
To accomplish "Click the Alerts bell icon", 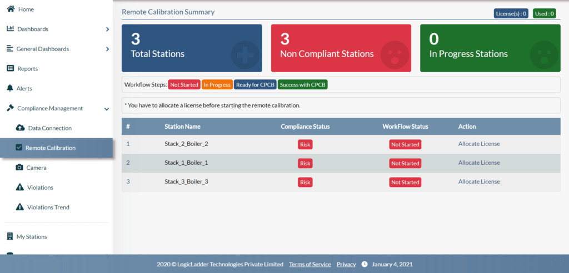I will (x=10, y=88).
